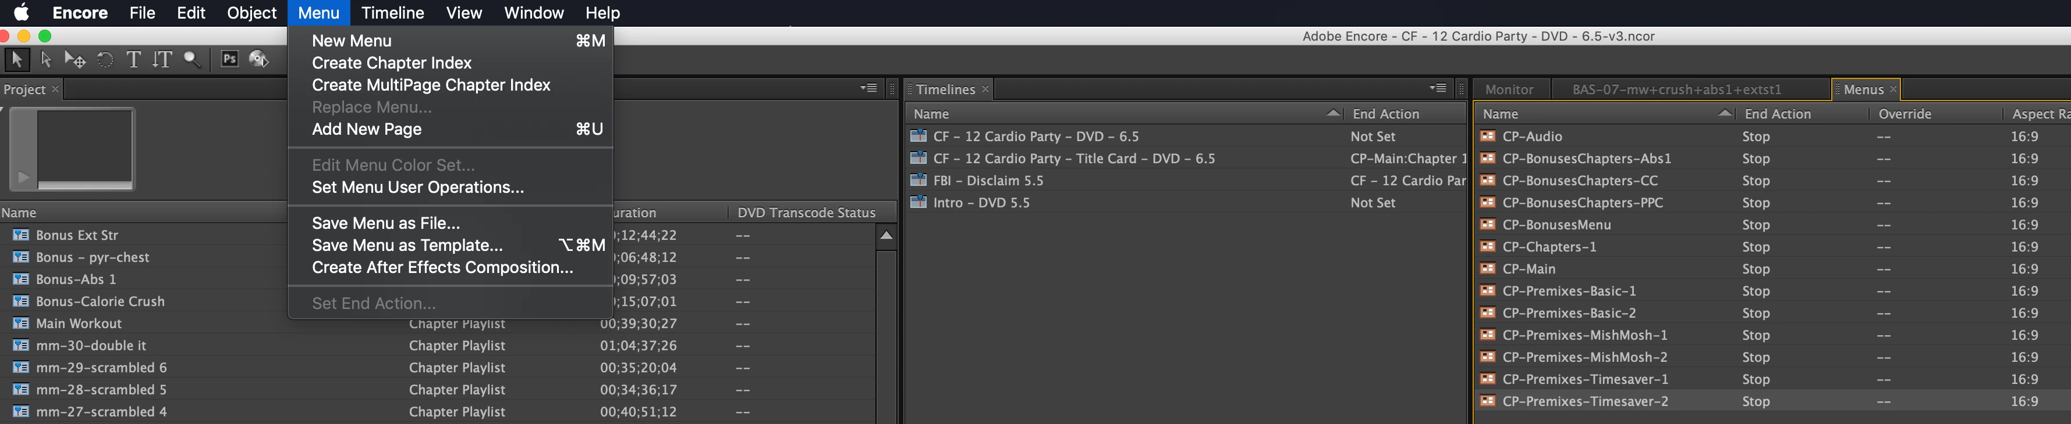Click the Main Workout playlist icon

click(21, 323)
